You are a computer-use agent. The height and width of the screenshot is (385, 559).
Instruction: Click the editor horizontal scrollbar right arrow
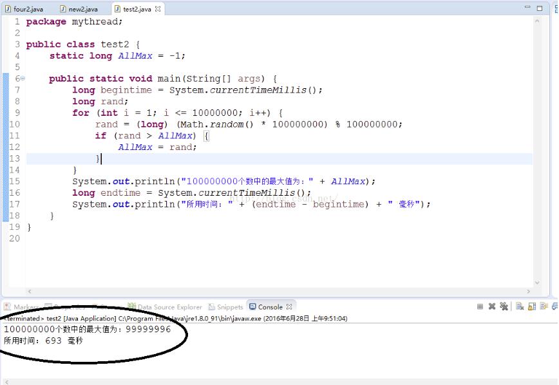(x=528, y=291)
